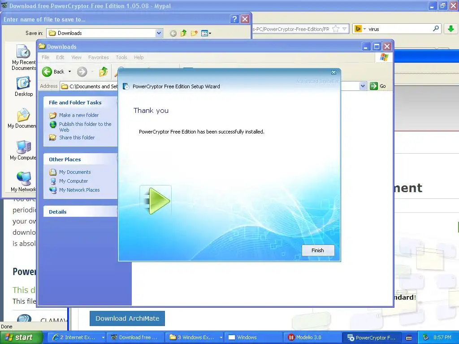Open the Help menu in Downloads window
459x344 pixels.
(x=139, y=57)
